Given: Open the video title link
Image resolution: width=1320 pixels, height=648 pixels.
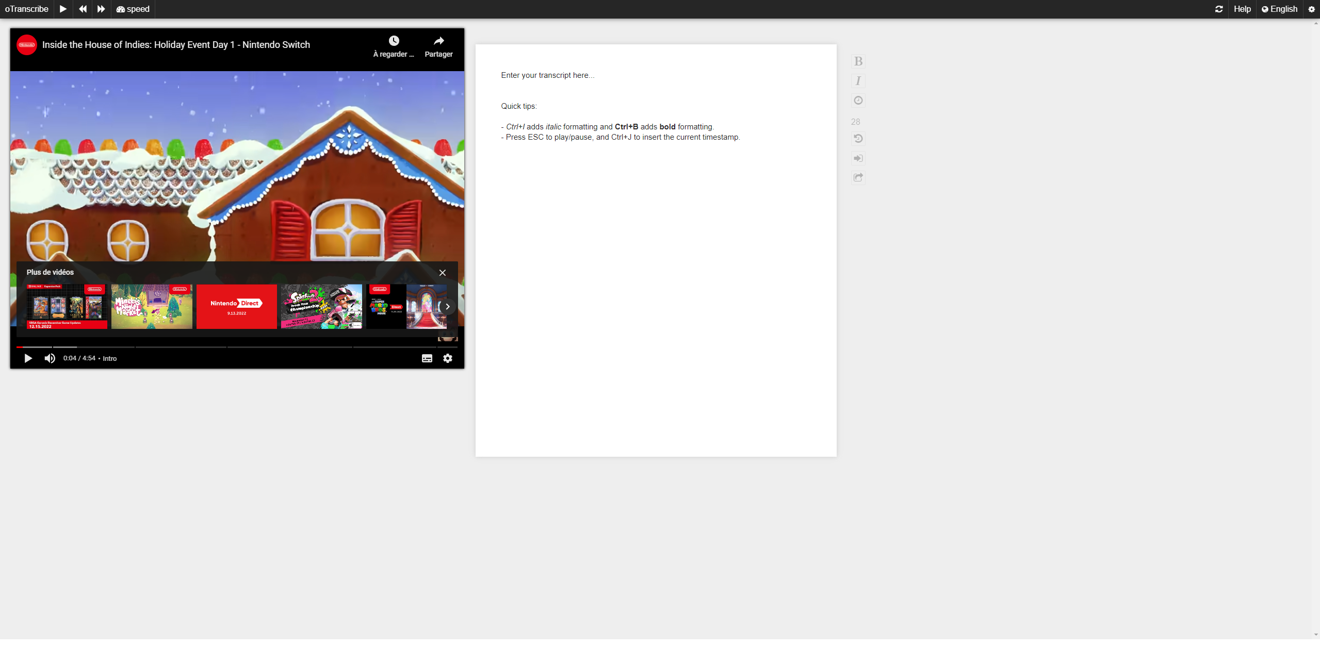Looking at the screenshot, I should click(x=176, y=45).
